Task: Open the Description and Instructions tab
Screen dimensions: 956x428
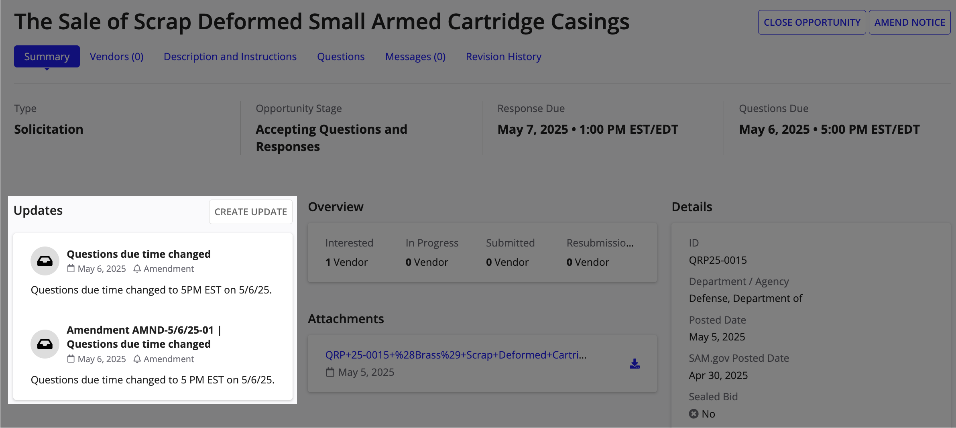Action: (x=230, y=57)
